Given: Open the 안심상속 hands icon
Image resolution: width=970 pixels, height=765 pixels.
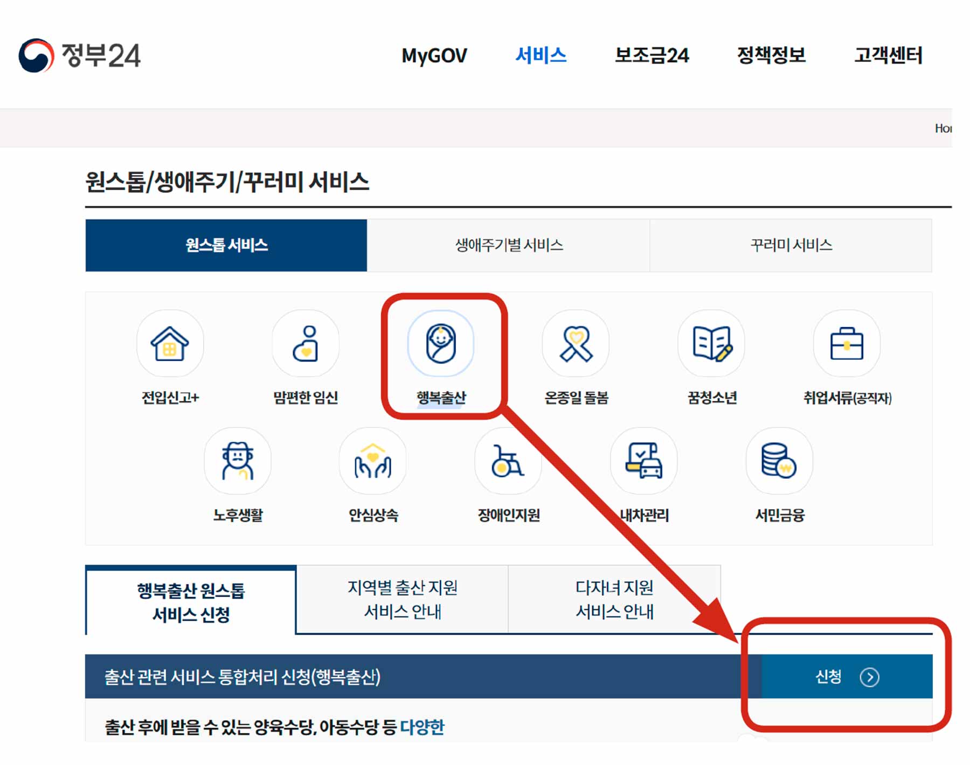Looking at the screenshot, I should 373,461.
